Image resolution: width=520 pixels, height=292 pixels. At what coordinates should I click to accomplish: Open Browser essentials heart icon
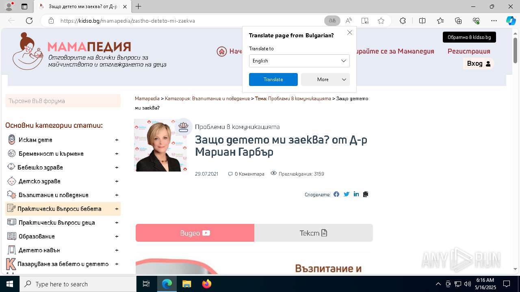coord(476,21)
